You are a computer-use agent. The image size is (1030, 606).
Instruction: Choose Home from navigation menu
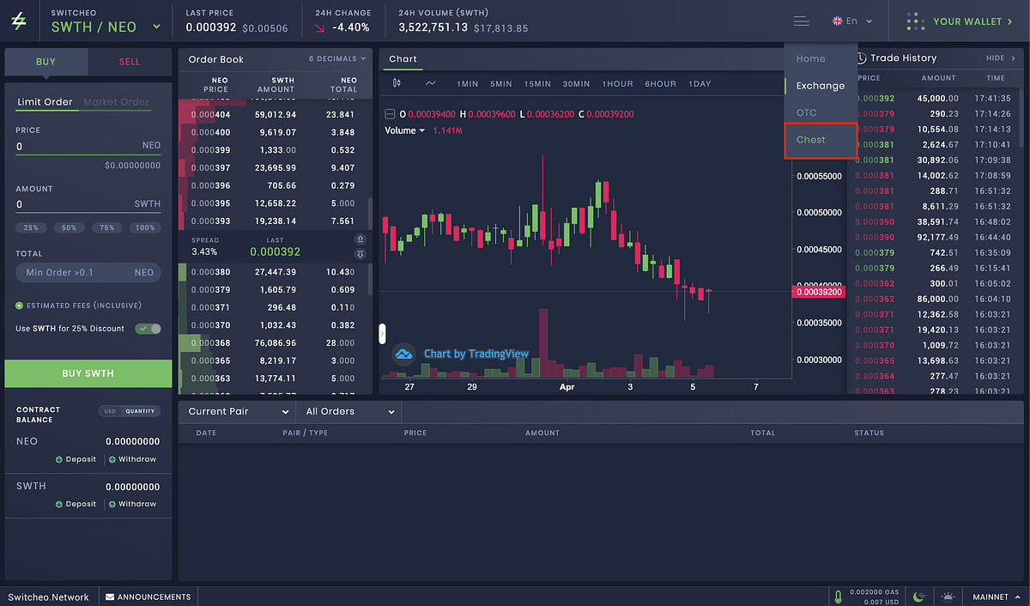click(x=810, y=58)
